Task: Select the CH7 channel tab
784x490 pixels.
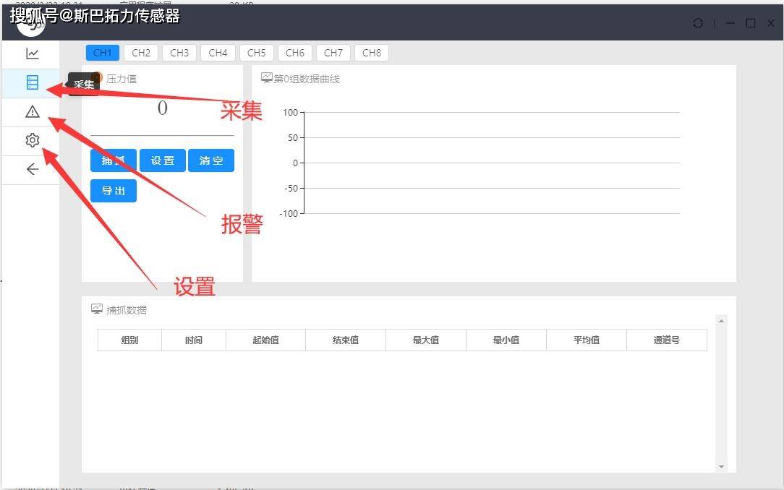Action: (x=333, y=53)
